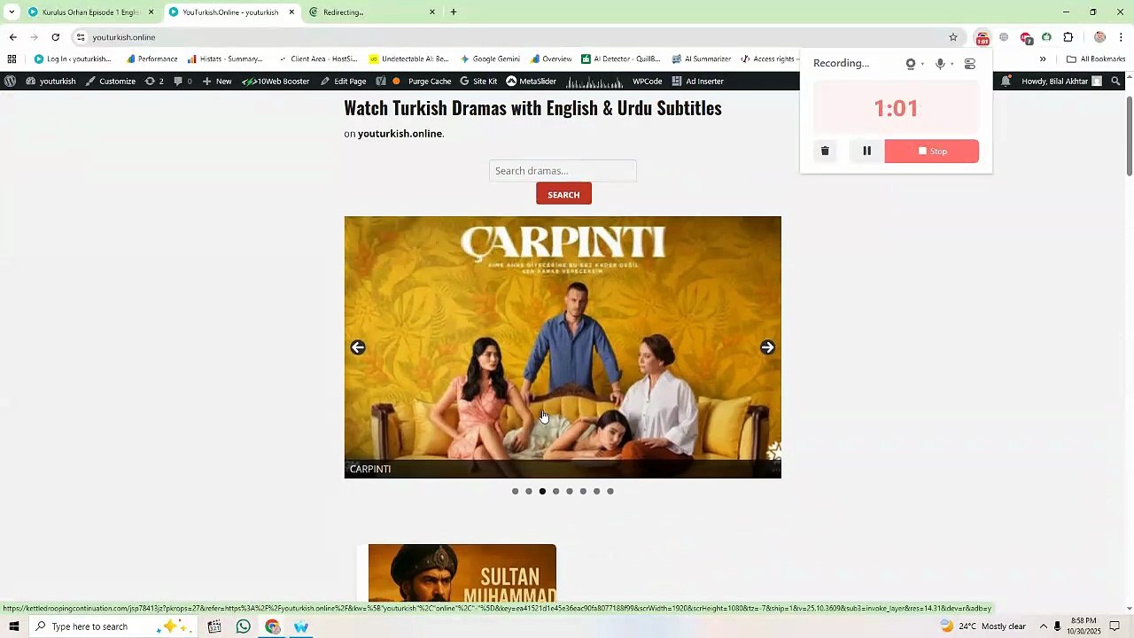Select the second slider pagination dot
Viewport: 1134px width, 638px height.
point(529,491)
